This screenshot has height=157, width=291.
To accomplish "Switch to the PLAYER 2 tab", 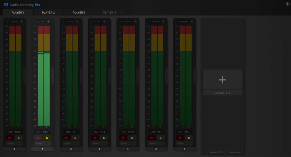I will tap(48, 13).
